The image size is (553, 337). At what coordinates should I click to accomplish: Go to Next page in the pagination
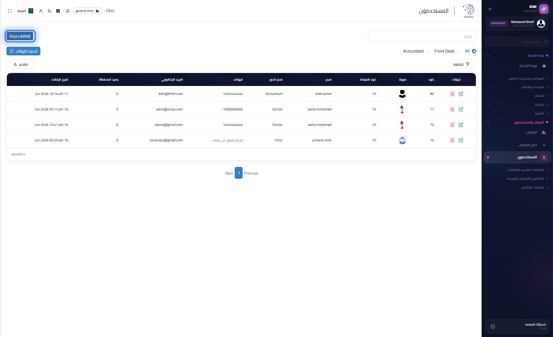pyautogui.click(x=229, y=173)
